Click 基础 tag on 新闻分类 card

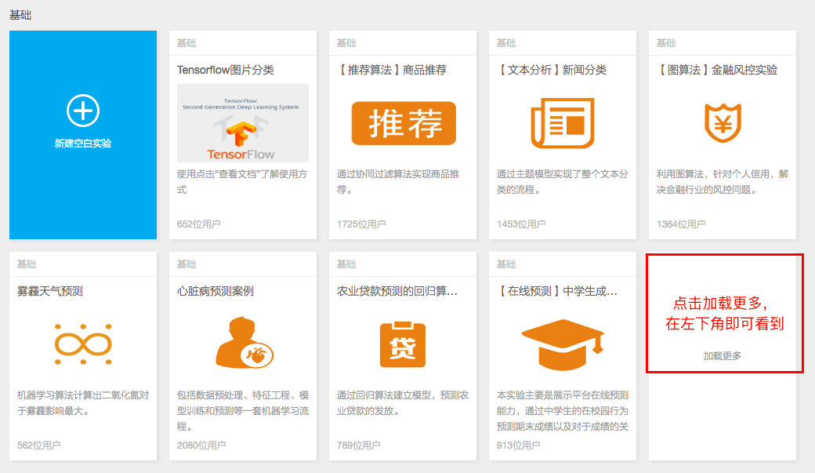505,42
